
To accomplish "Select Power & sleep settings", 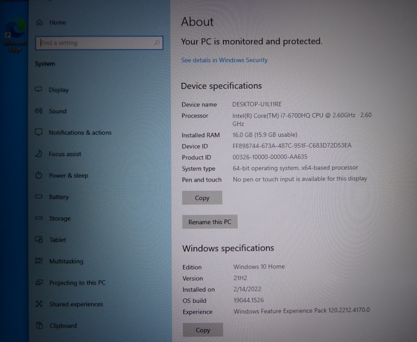I will coord(69,175).
